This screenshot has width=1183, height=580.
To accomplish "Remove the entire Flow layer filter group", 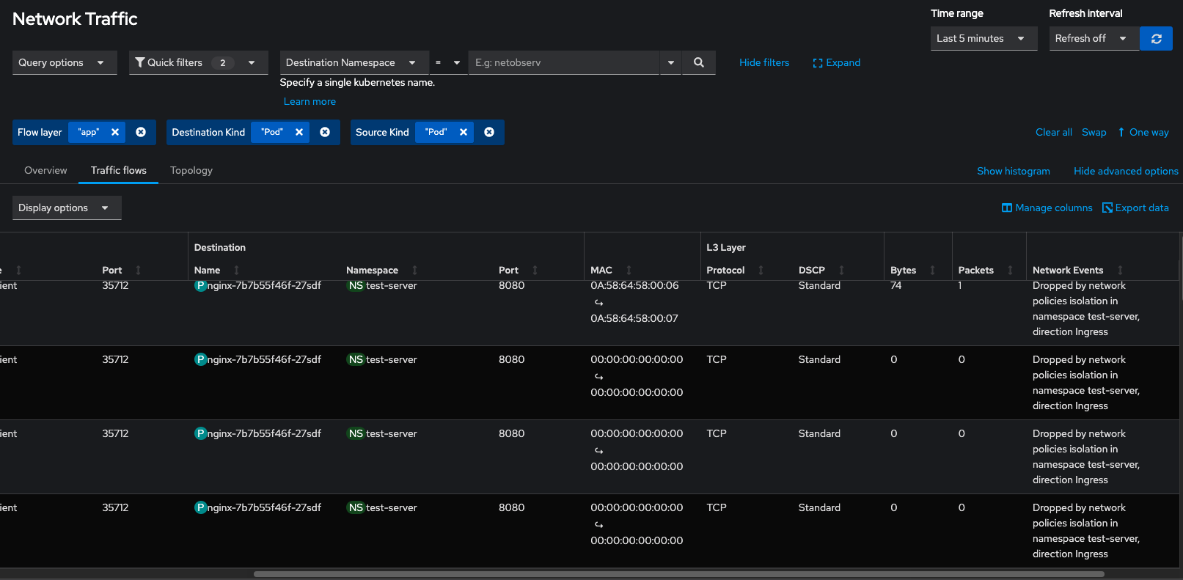I will click(x=141, y=133).
